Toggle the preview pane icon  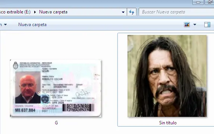pos(207,25)
